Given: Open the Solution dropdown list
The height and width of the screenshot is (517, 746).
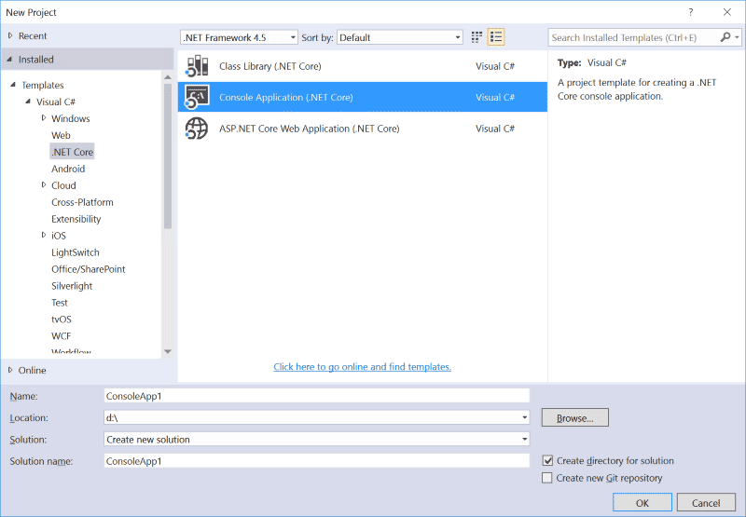Looking at the screenshot, I should click(x=316, y=439).
